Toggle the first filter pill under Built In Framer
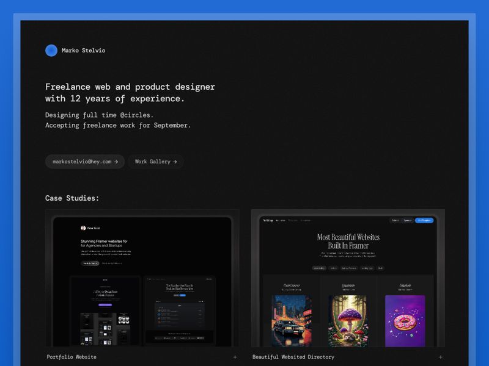 pos(318,267)
